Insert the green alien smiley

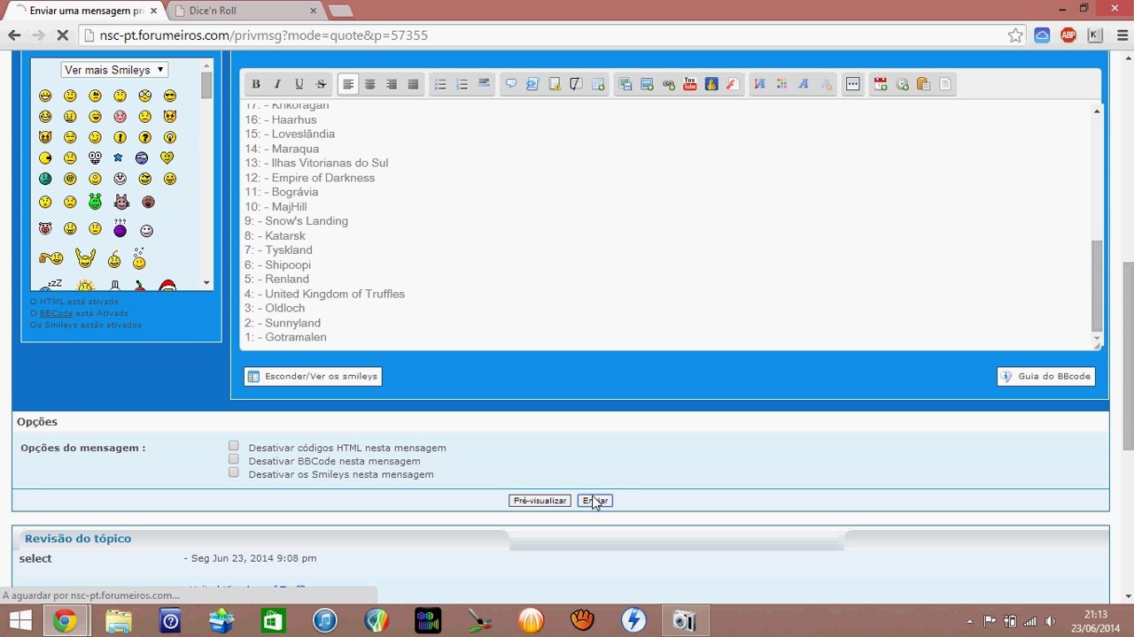[95, 202]
